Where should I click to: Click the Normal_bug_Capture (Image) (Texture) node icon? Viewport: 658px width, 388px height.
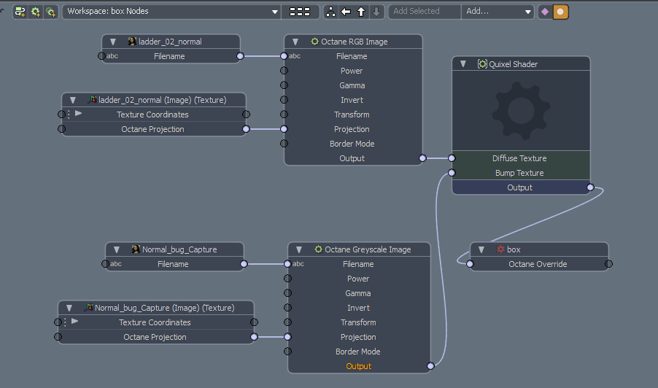pos(88,308)
